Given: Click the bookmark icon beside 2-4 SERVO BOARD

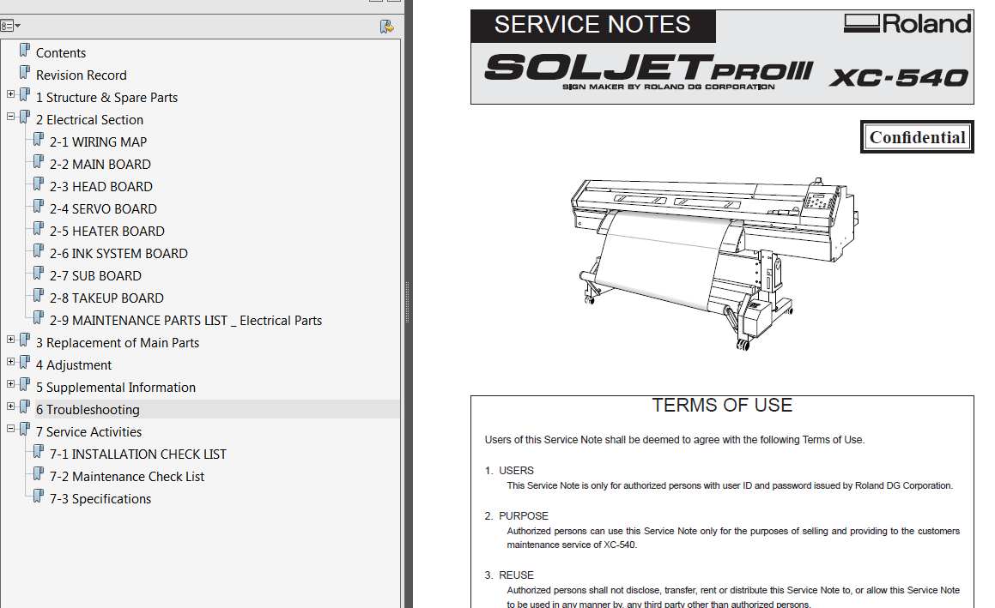Looking at the screenshot, I should click(x=39, y=207).
